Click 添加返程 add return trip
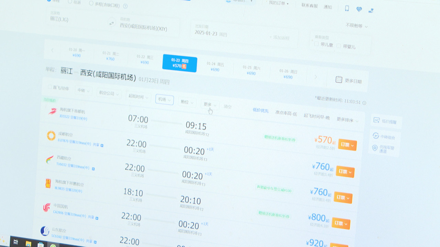 point(279,37)
